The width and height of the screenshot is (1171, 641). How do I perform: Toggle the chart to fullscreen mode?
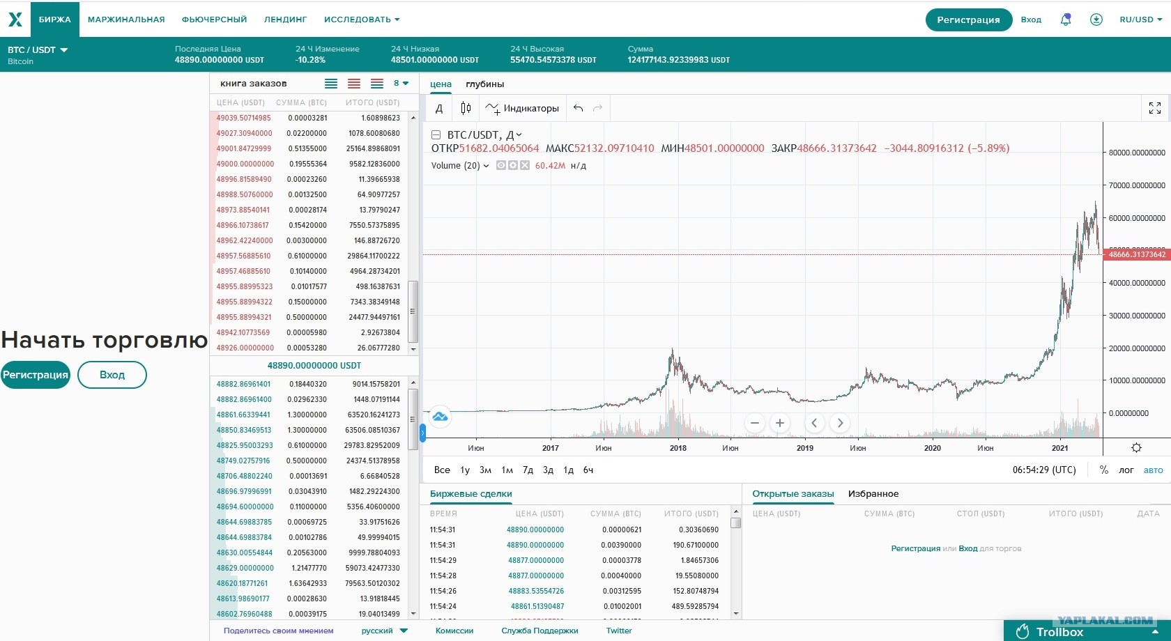click(x=1155, y=108)
